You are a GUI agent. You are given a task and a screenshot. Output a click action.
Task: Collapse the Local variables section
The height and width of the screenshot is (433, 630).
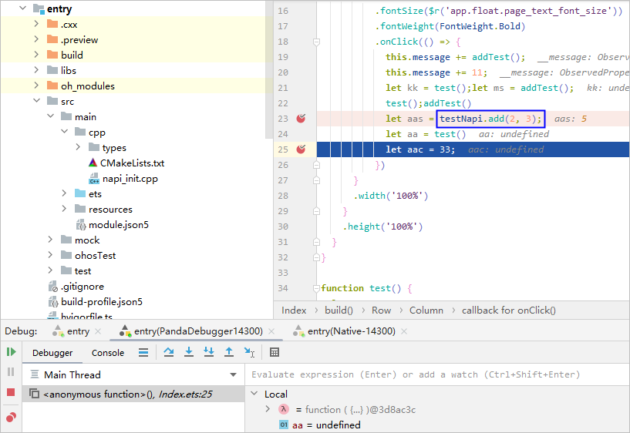(255, 394)
